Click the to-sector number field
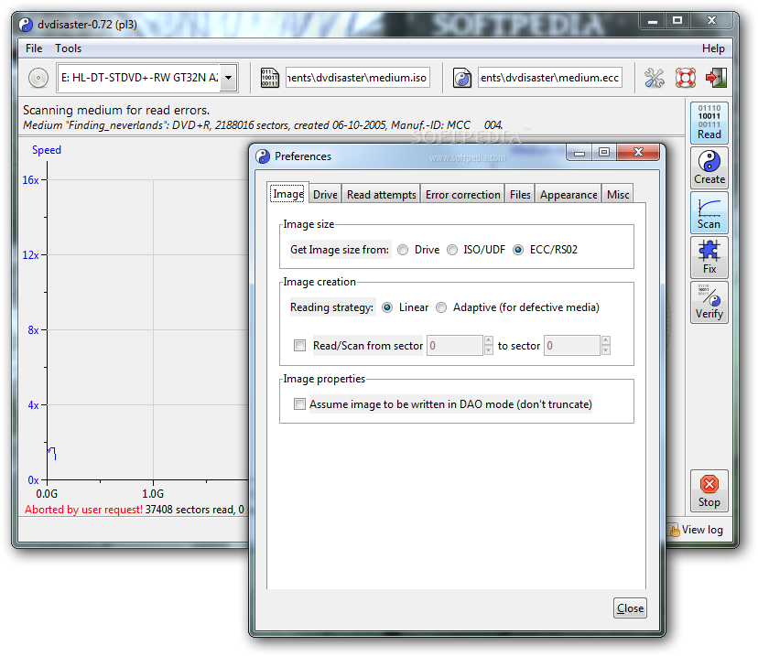 pyautogui.click(x=572, y=346)
